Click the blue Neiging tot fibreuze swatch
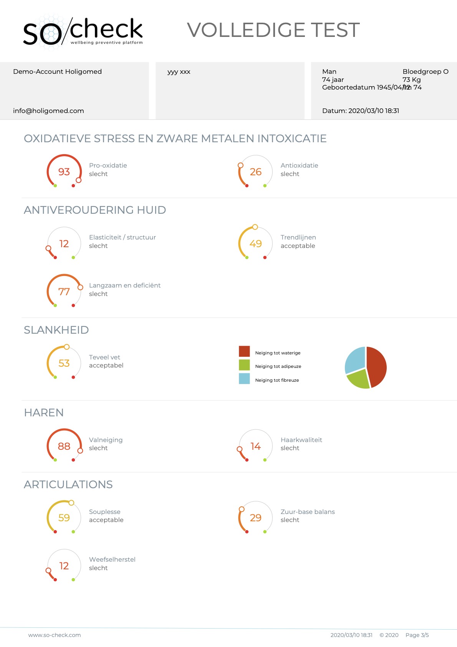The image size is (457, 647). click(244, 379)
